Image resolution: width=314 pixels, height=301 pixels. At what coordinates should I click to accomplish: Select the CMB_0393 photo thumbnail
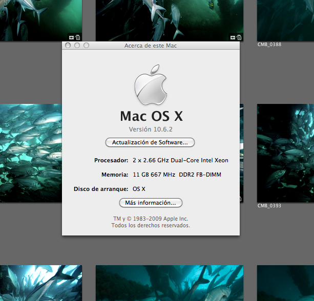pyautogui.click(x=285, y=153)
